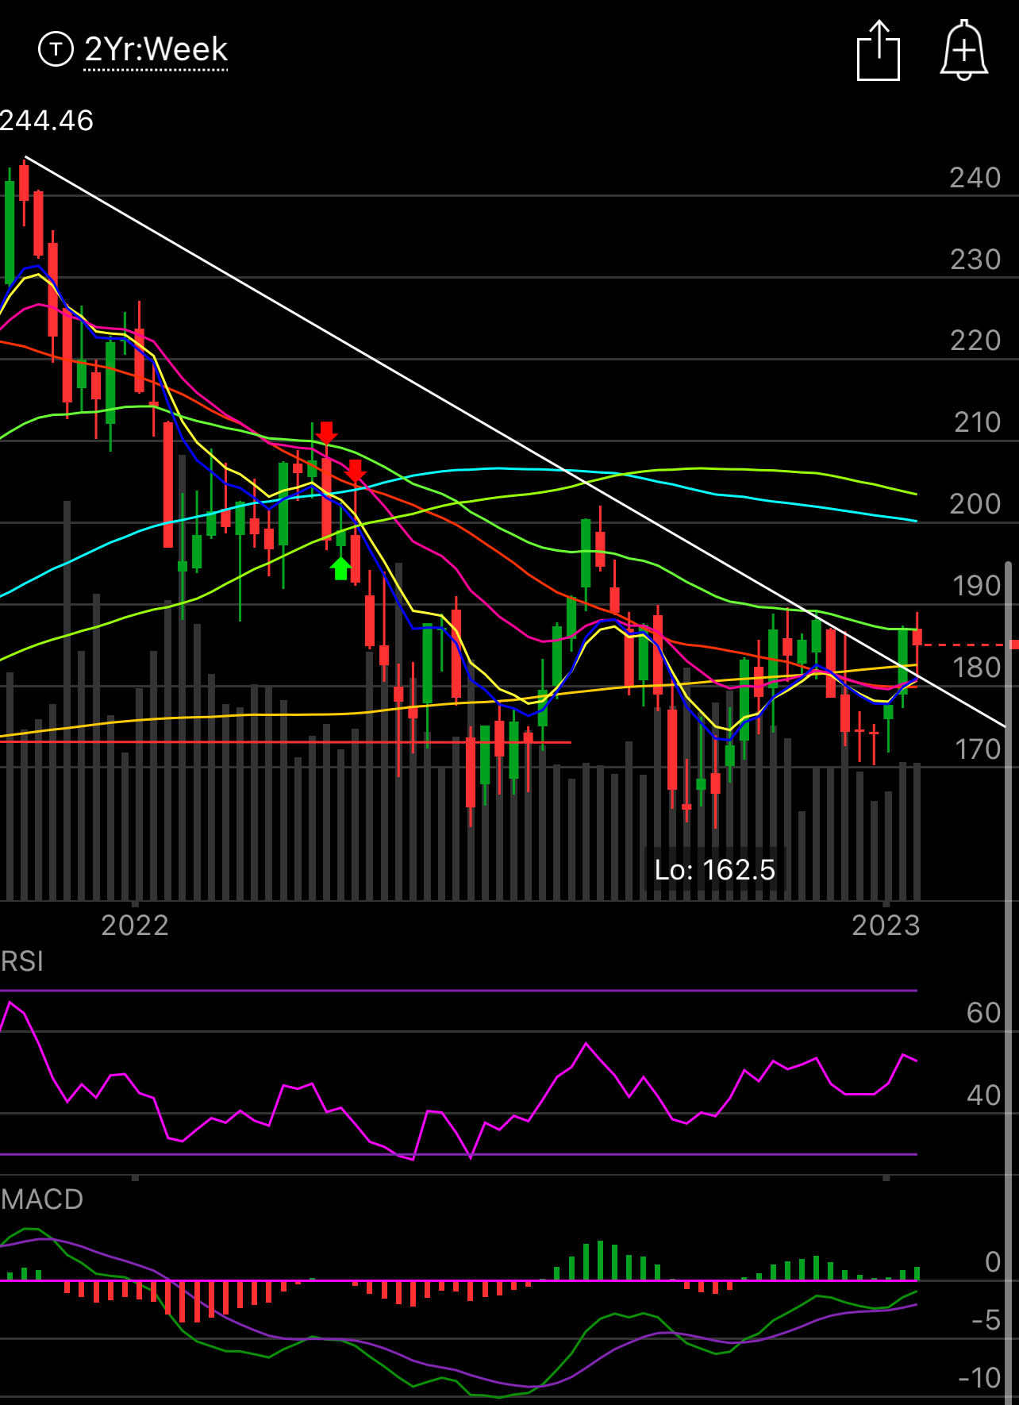Tap the 190 price axis label

(978, 586)
